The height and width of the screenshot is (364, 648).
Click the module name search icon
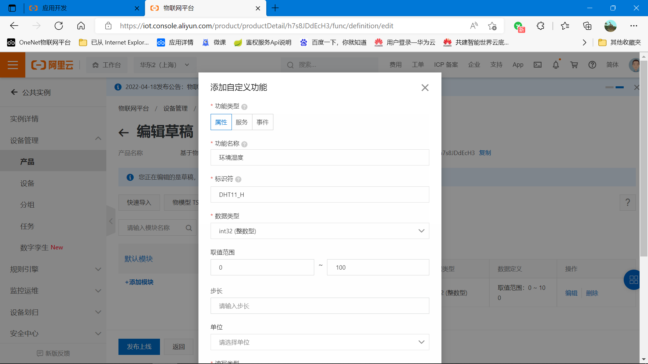click(x=189, y=228)
